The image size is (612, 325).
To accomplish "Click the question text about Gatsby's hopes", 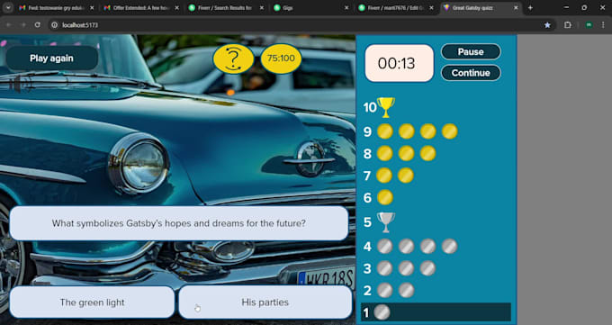I will pyautogui.click(x=179, y=223).
